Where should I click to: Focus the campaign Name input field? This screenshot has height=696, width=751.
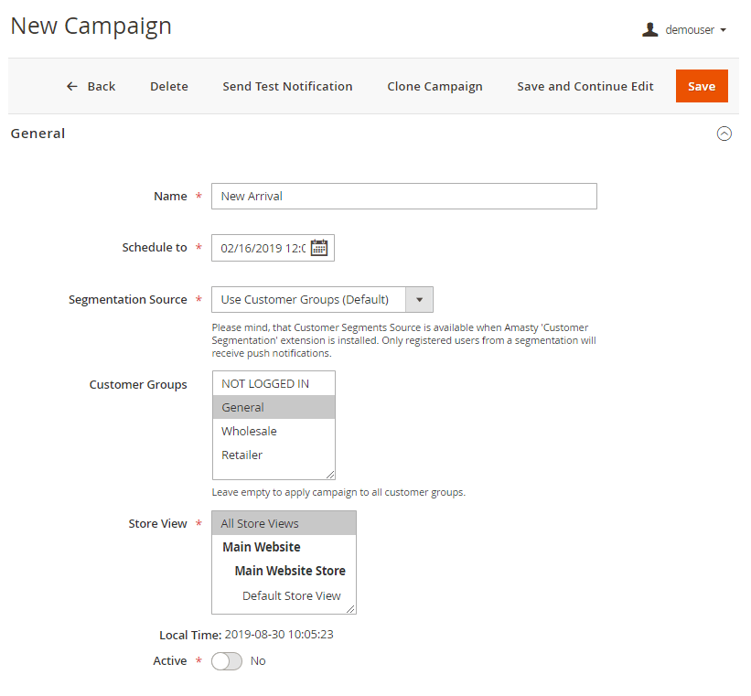(403, 197)
